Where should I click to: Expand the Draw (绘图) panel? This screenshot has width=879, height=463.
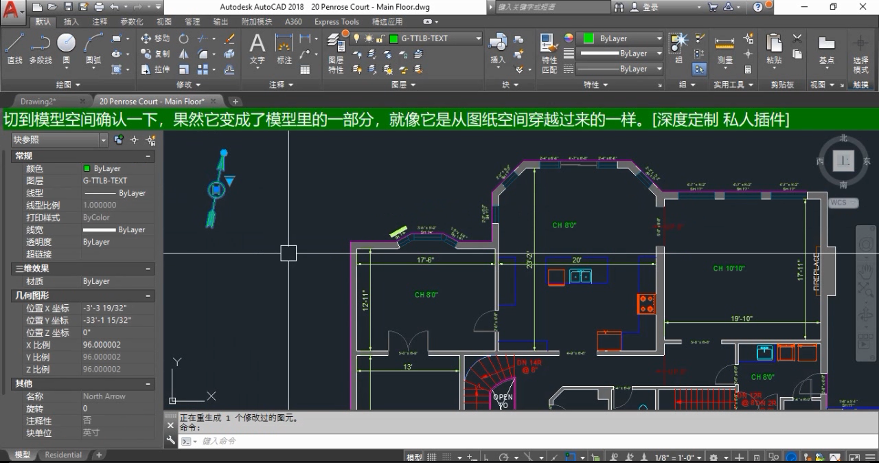tap(67, 84)
